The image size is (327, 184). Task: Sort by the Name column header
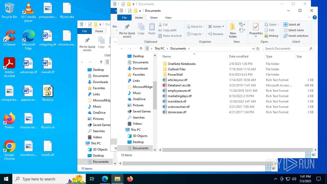[x=194, y=56]
